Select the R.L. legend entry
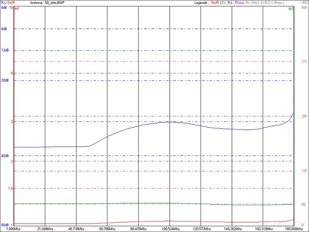The width and height of the screenshot is (309, 232). pos(230,2)
